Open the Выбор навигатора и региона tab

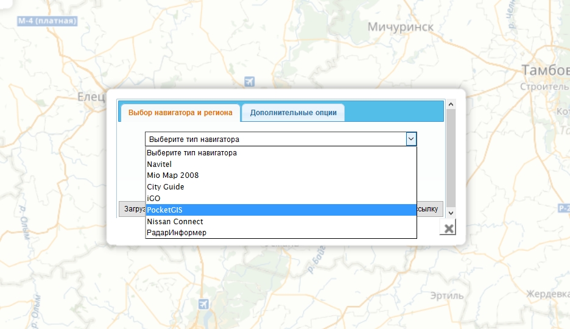[180, 113]
